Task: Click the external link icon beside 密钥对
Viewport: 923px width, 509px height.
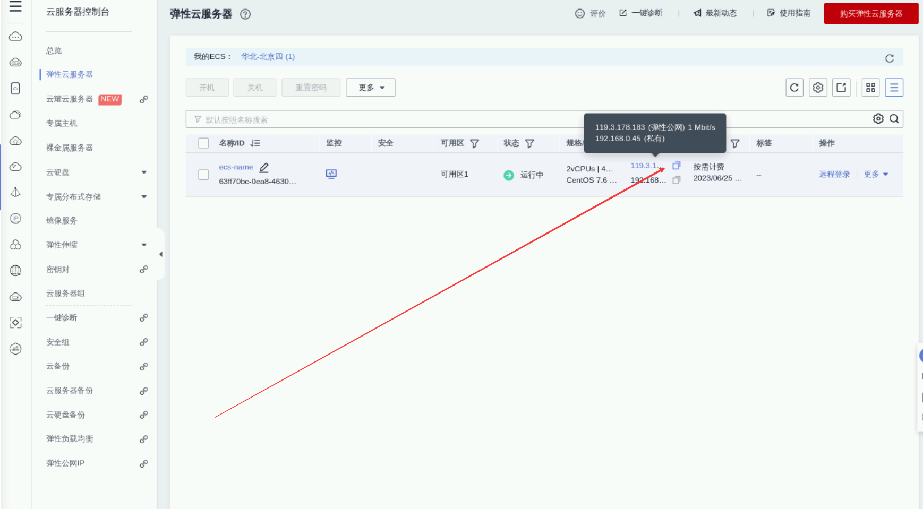Action: (x=143, y=270)
